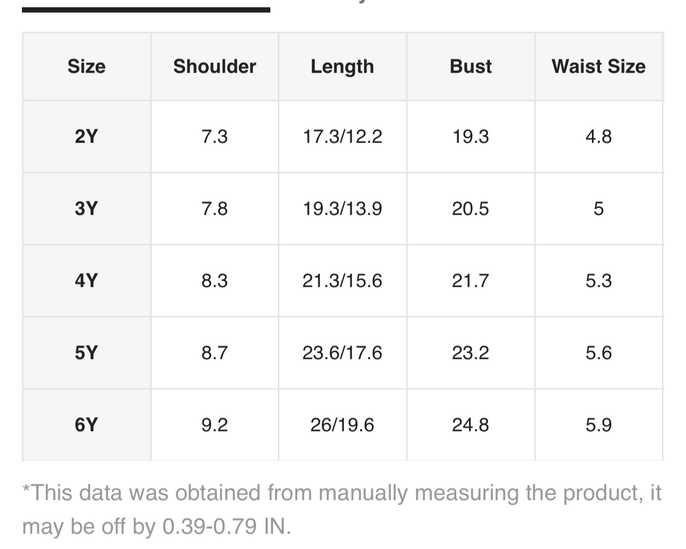Select the 9.2 shoulder value for 6Y
This screenshot has height=549, width=686.
click(215, 425)
